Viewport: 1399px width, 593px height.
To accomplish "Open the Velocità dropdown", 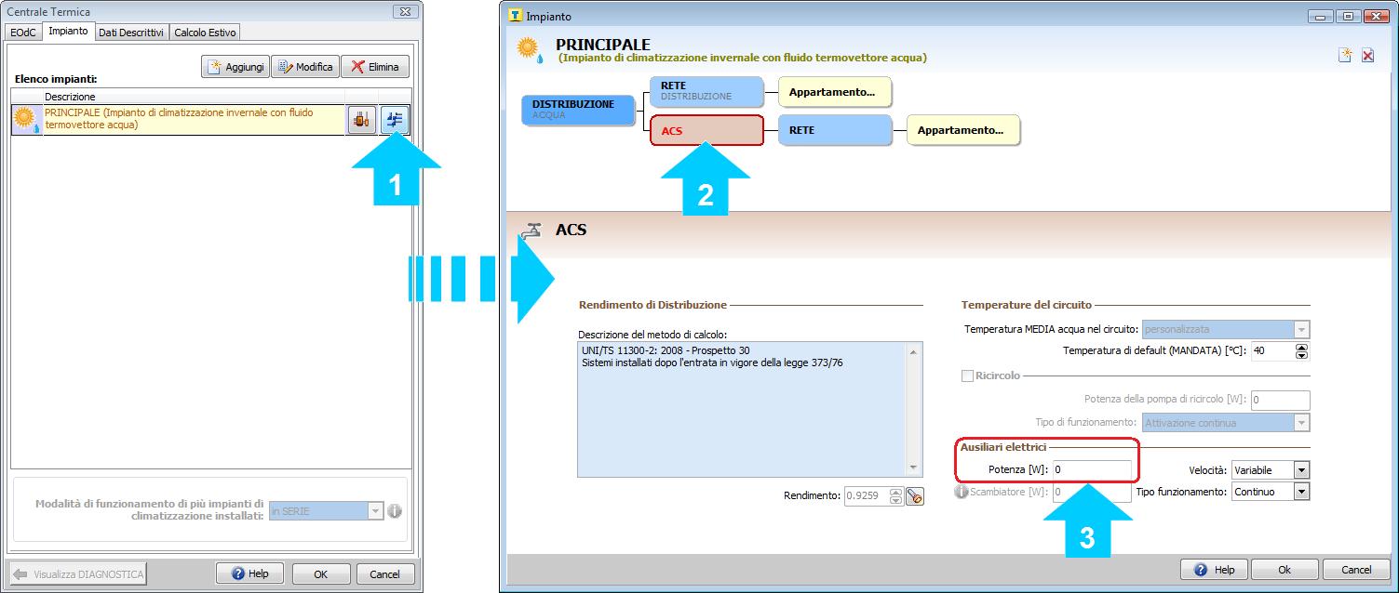I will click(1300, 470).
